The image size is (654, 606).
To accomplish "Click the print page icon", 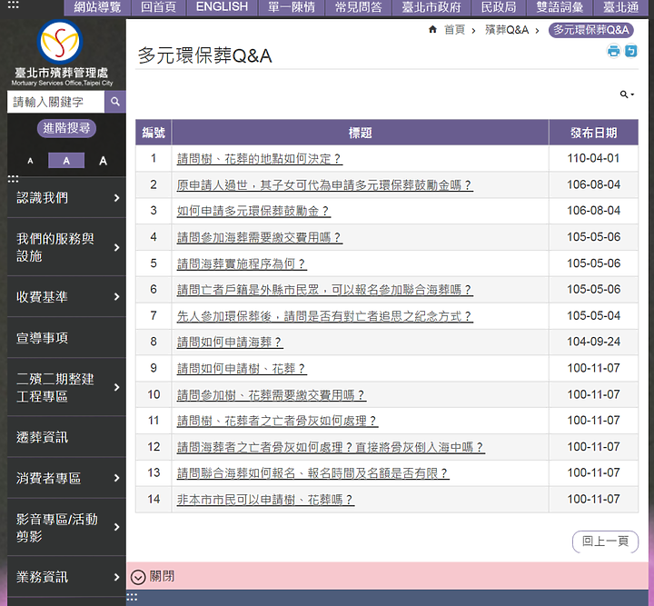I will click(613, 51).
